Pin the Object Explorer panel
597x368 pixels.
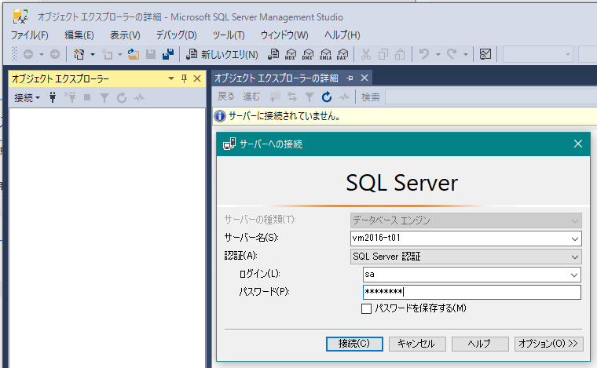(185, 78)
